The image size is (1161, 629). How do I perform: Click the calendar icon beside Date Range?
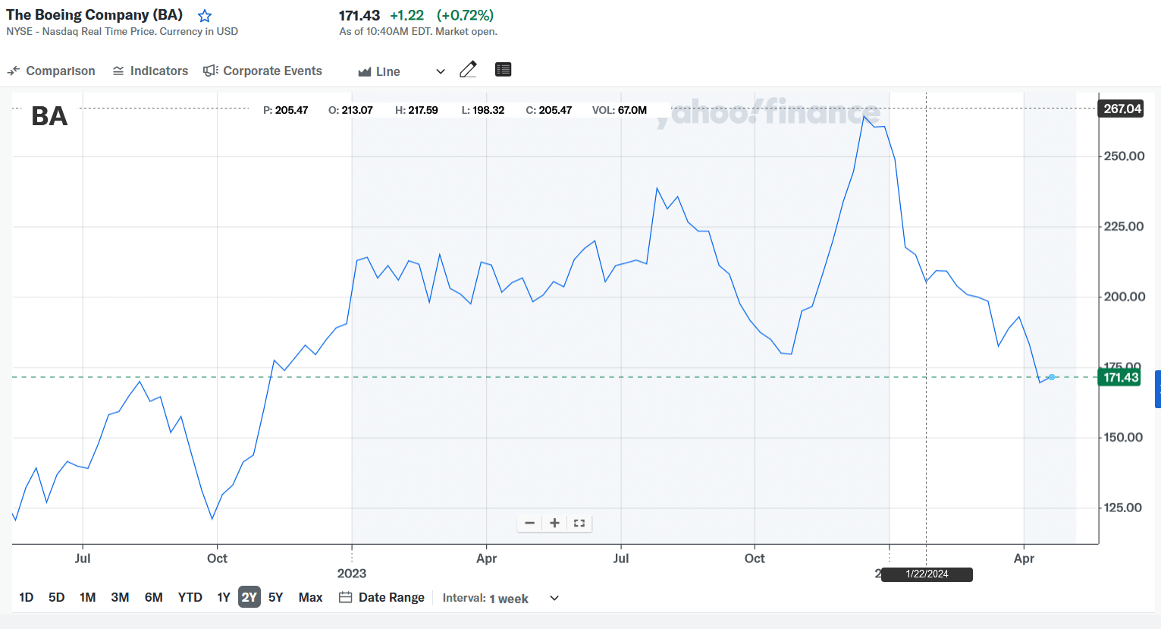tap(345, 597)
